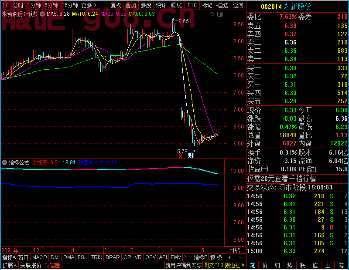Click 仅需20元查看千档行情 promotion link
This screenshot has width=349, height=270.
coord(281,179)
